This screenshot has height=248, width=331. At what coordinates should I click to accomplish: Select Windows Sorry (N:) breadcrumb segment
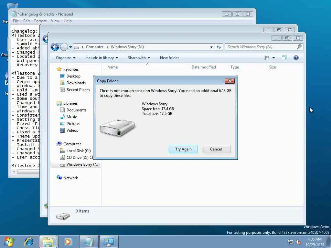click(127, 47)
